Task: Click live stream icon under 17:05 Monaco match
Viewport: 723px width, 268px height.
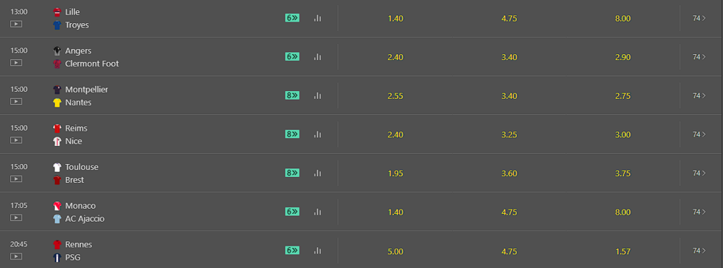Action: tap(16, 217)
